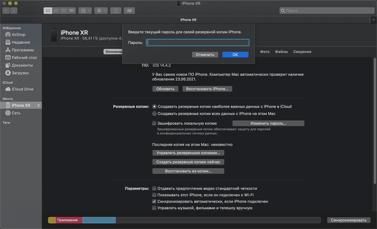The height and width of the screenshot is (229, 377).
Task: Select backup all data to this Mac
Action: pos(154,113)
